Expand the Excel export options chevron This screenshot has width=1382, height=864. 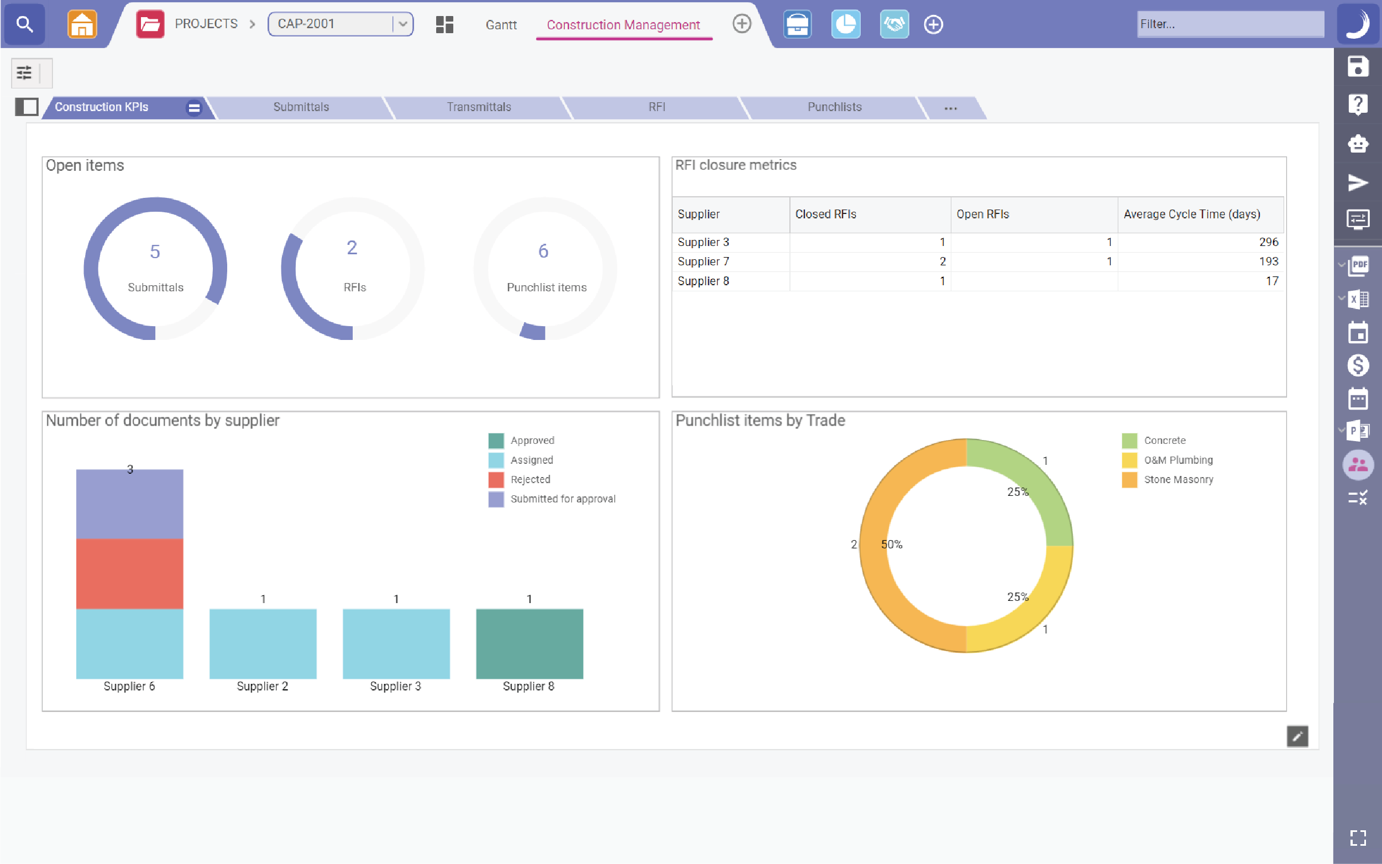(1342, 298)
